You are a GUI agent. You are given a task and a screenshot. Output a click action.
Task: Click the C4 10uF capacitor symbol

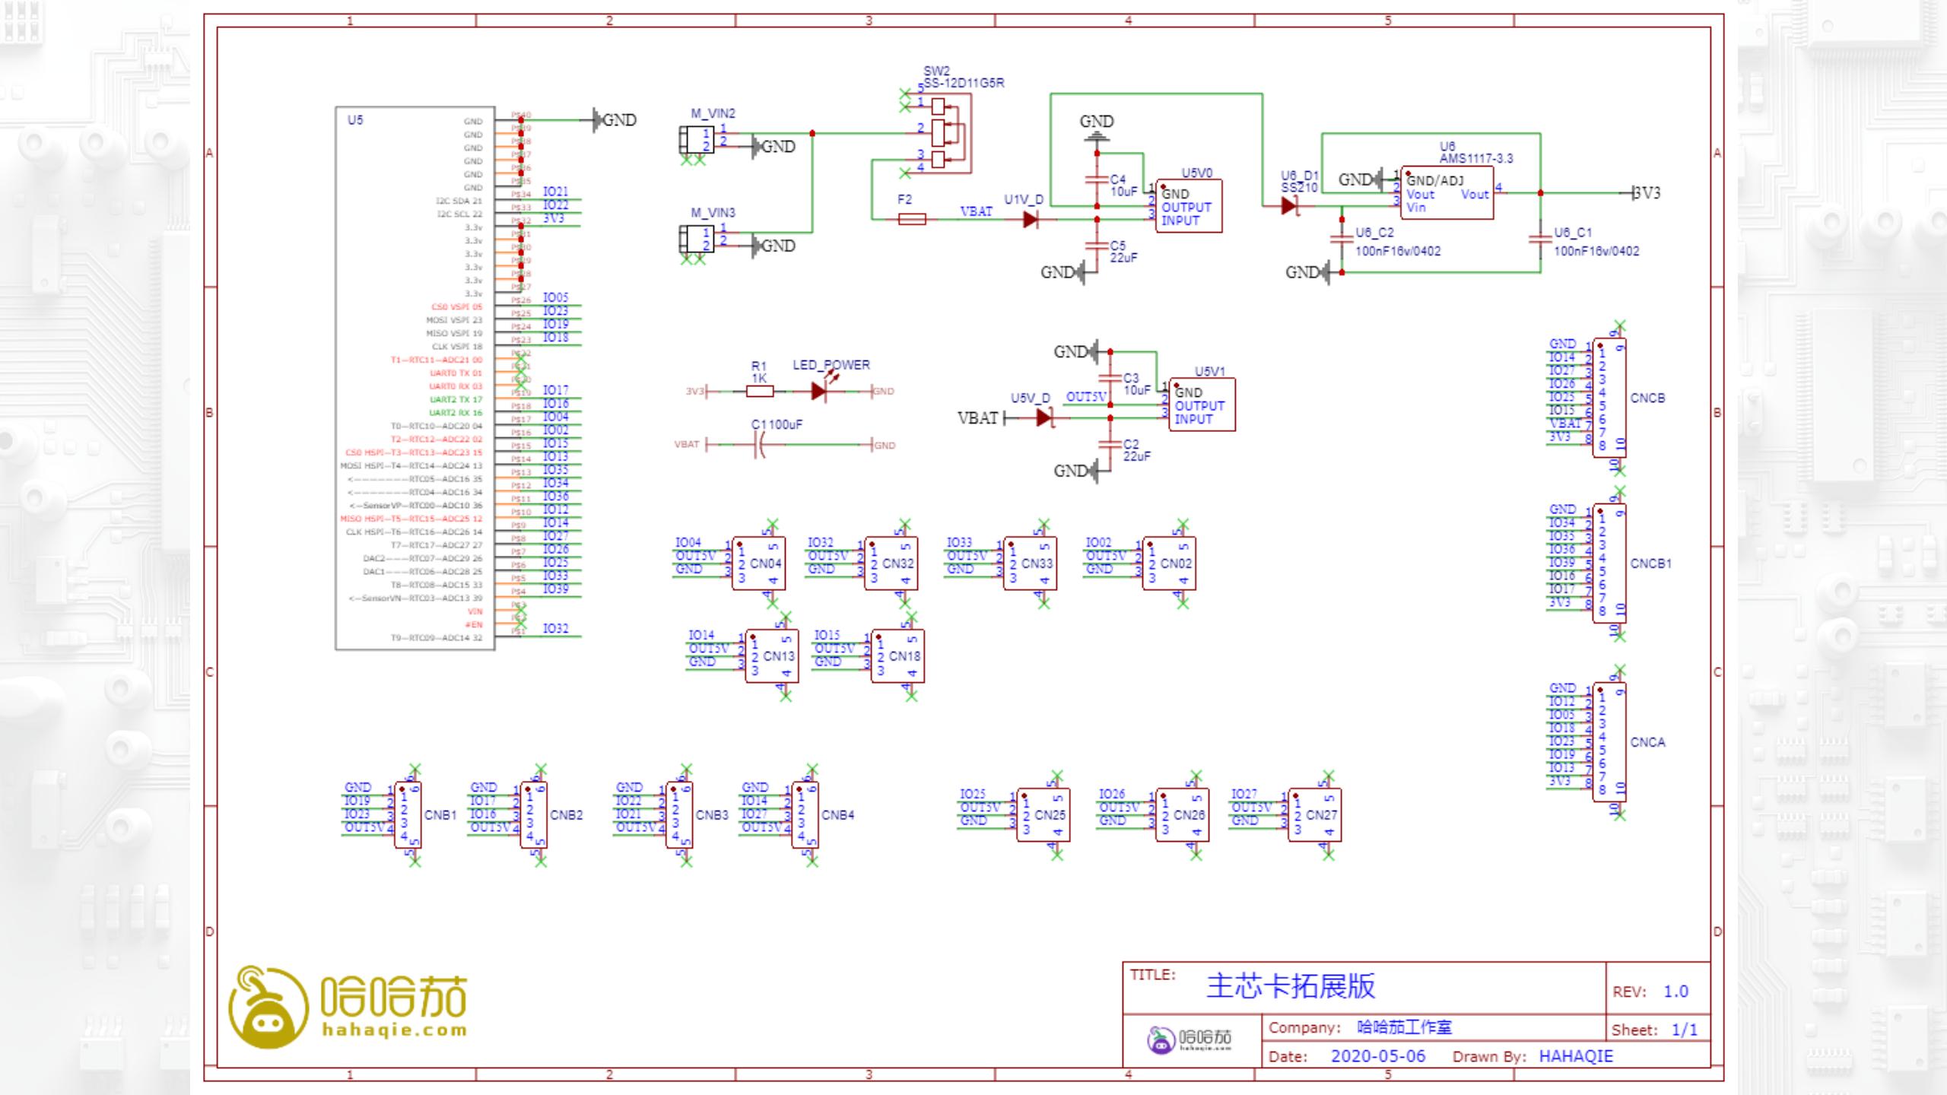pos(1097,180)
